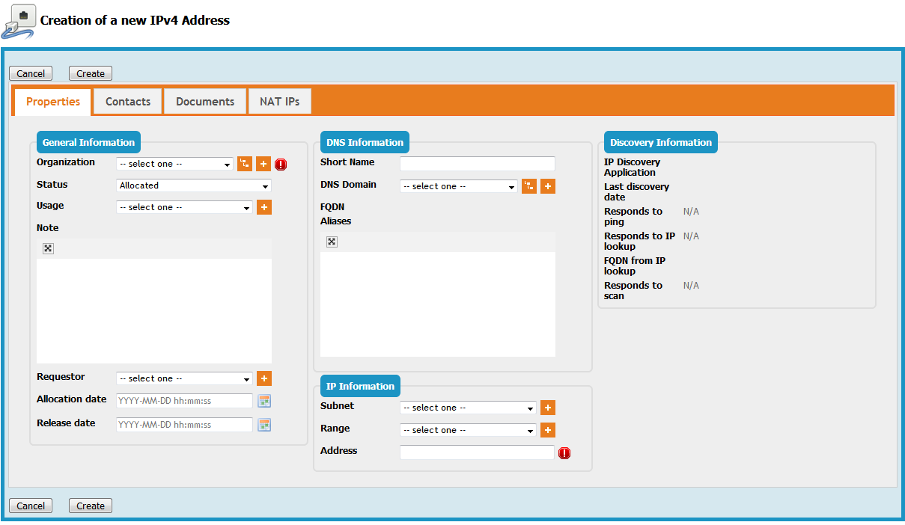Click the plus icon next to Subnet

pos(547,408)
